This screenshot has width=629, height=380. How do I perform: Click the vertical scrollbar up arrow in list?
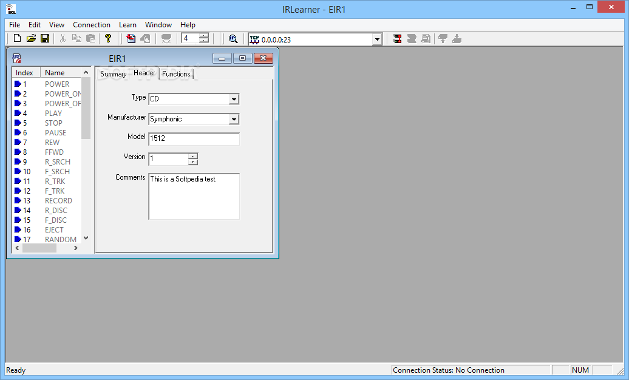pyautogui.click(x=86, y=73)
